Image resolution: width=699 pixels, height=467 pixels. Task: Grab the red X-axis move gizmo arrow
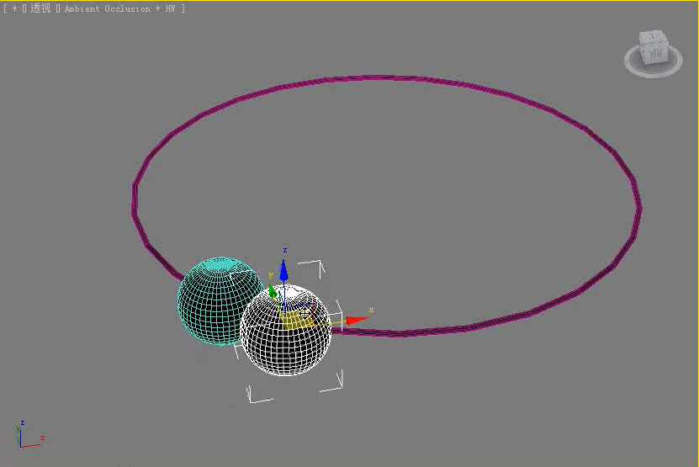[x=357, y=320]
